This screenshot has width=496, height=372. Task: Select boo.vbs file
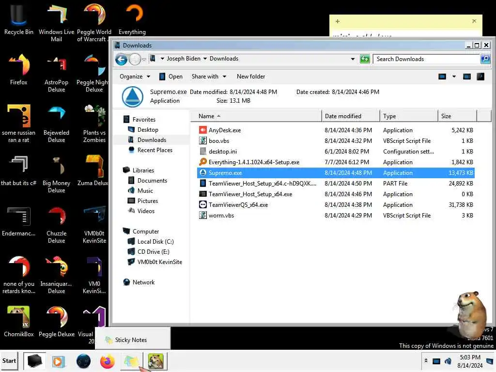[336, 141]
